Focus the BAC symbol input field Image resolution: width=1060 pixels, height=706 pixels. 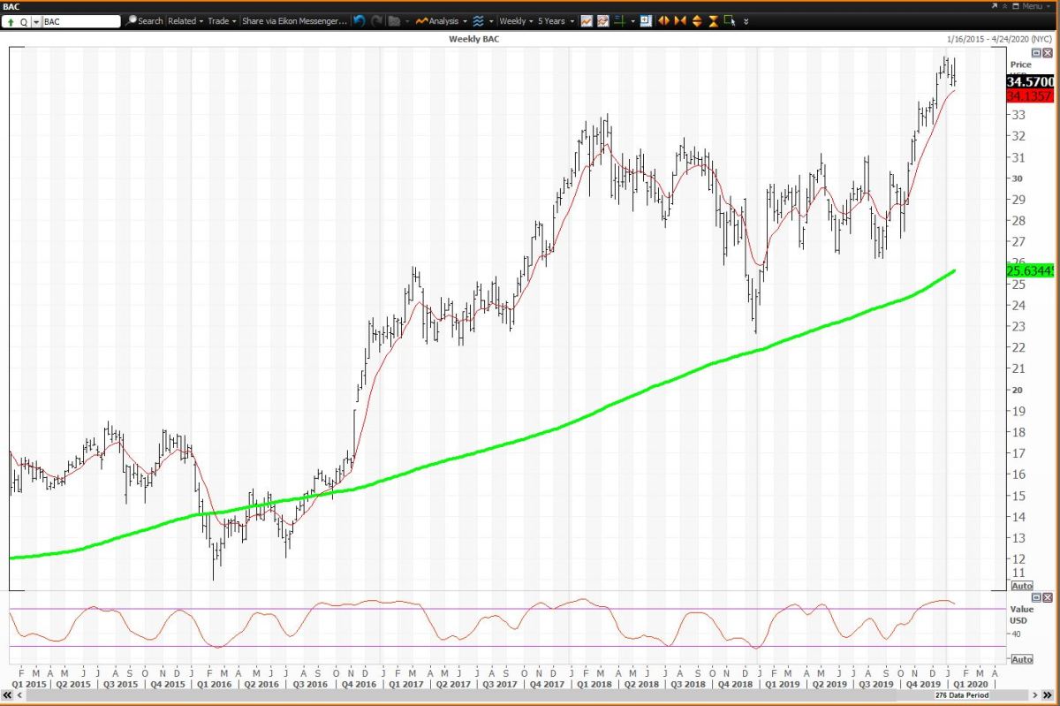pyautogui.click(x=80, y=21)
